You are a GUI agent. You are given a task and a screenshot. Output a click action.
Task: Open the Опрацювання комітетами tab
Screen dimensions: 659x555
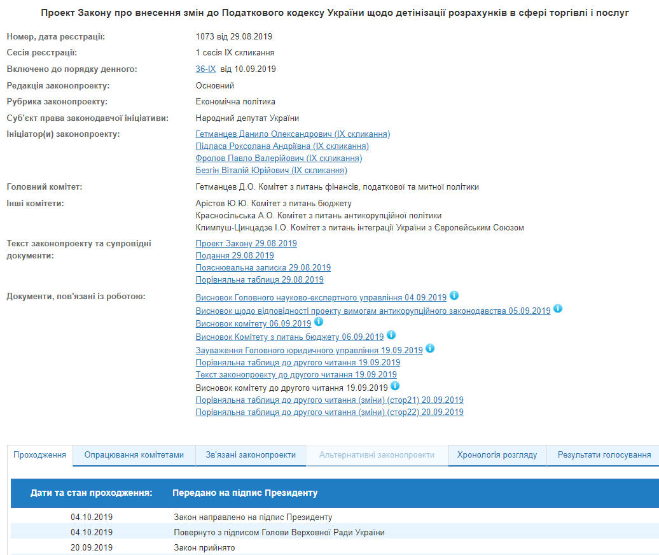pos(134,455)
